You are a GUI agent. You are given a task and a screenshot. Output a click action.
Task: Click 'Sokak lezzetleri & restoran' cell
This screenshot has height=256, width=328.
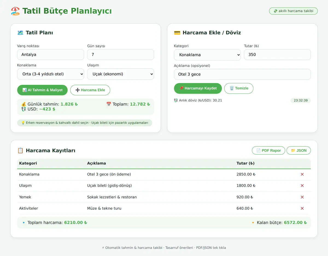pos(112,197)
